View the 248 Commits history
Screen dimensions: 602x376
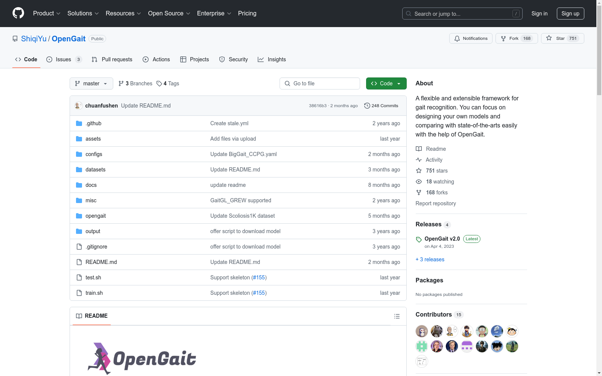[381, 106]
